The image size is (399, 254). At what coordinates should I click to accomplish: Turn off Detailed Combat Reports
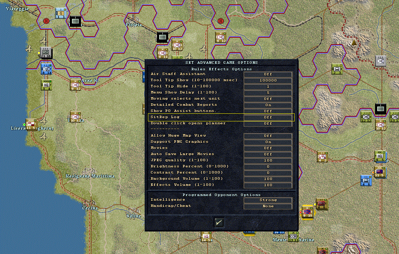[268, 105]
